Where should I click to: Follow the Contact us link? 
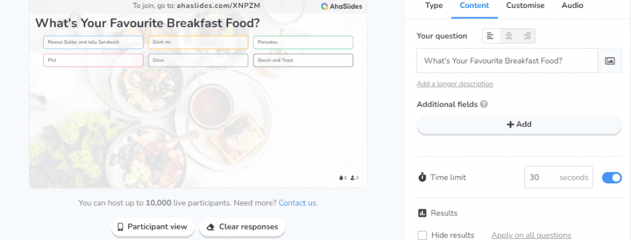click(298, 203)
